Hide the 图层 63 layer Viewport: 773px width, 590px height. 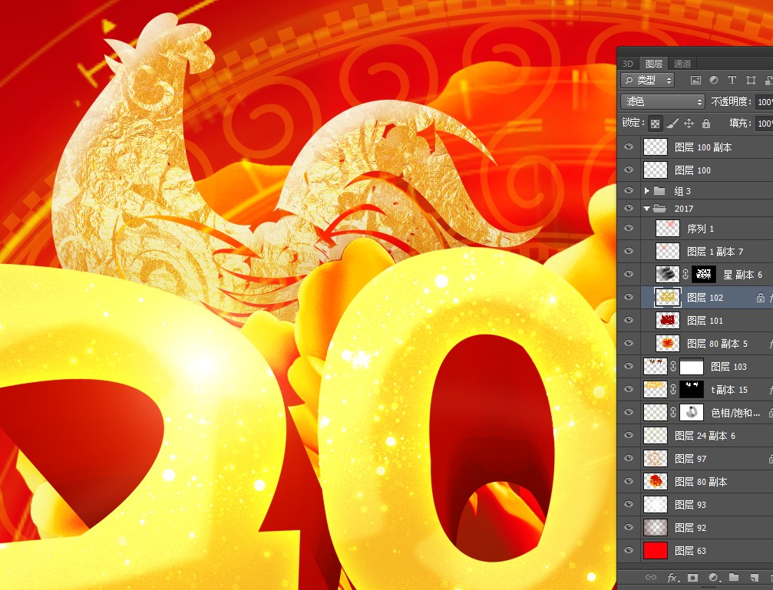tap(629, 551)
